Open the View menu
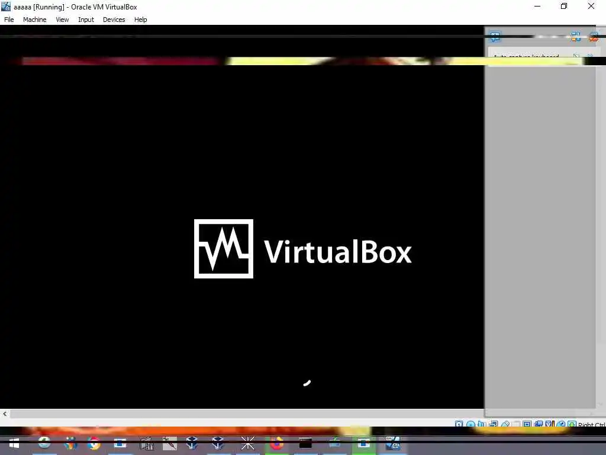 (x=62, y=20)
